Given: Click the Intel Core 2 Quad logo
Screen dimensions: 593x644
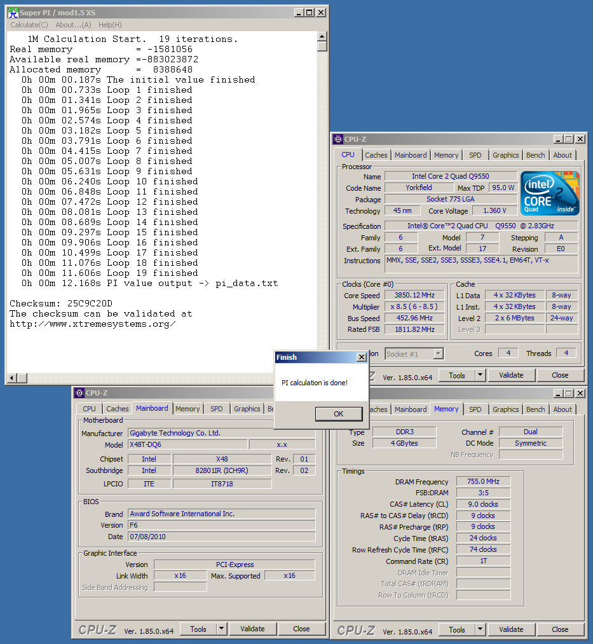Looking at the screenshot, I should click(550, 193).
